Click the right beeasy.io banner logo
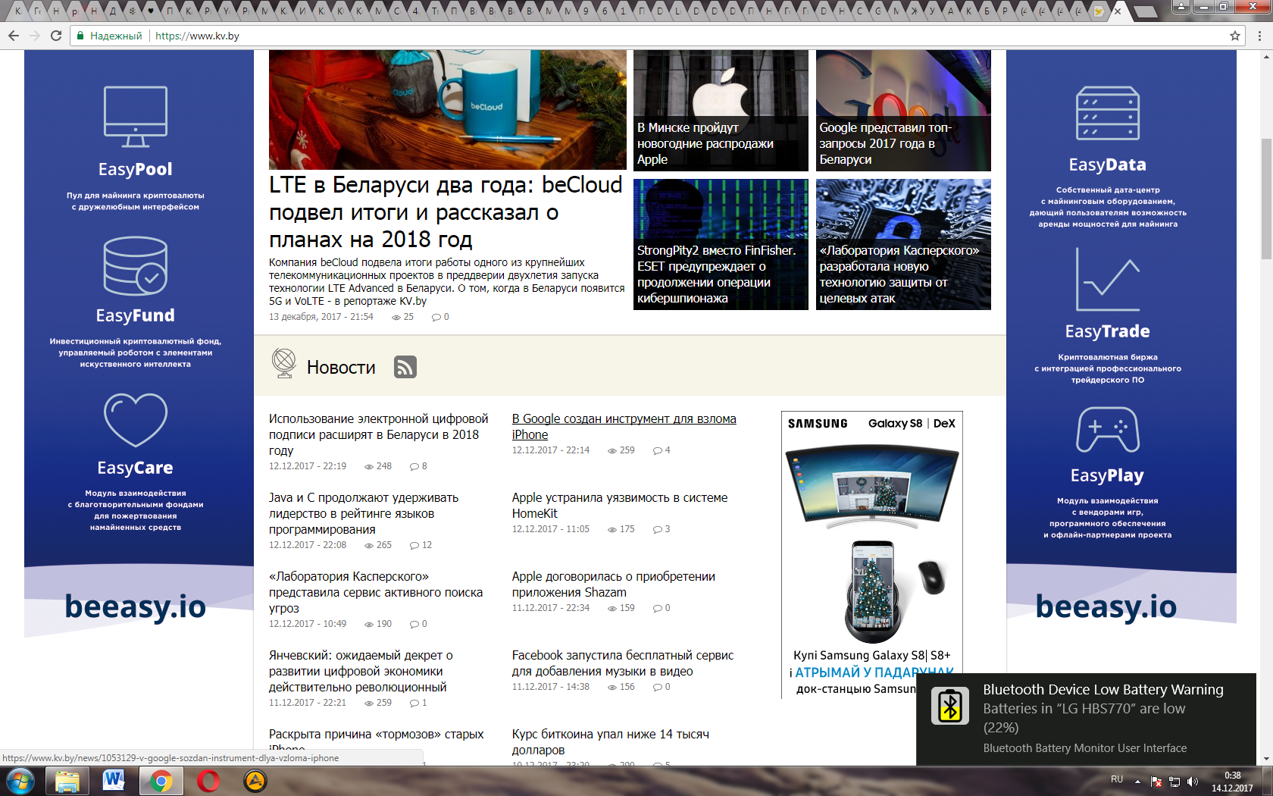This screenshot has height=796, width=1273. point(1106,606)
